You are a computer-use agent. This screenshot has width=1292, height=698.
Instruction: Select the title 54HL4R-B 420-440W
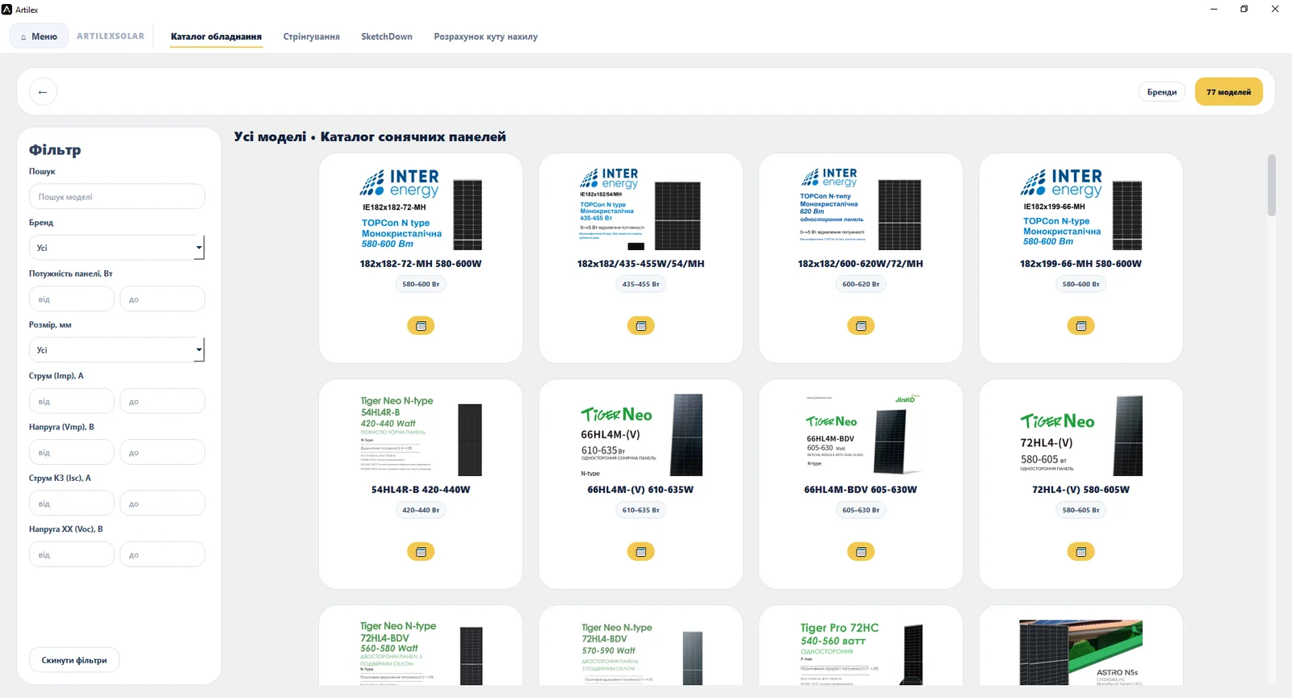click(x=421, y=490)
